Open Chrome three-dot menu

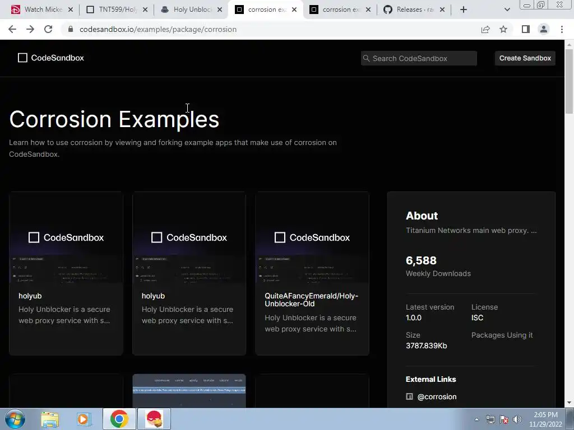tap(562, 29)
